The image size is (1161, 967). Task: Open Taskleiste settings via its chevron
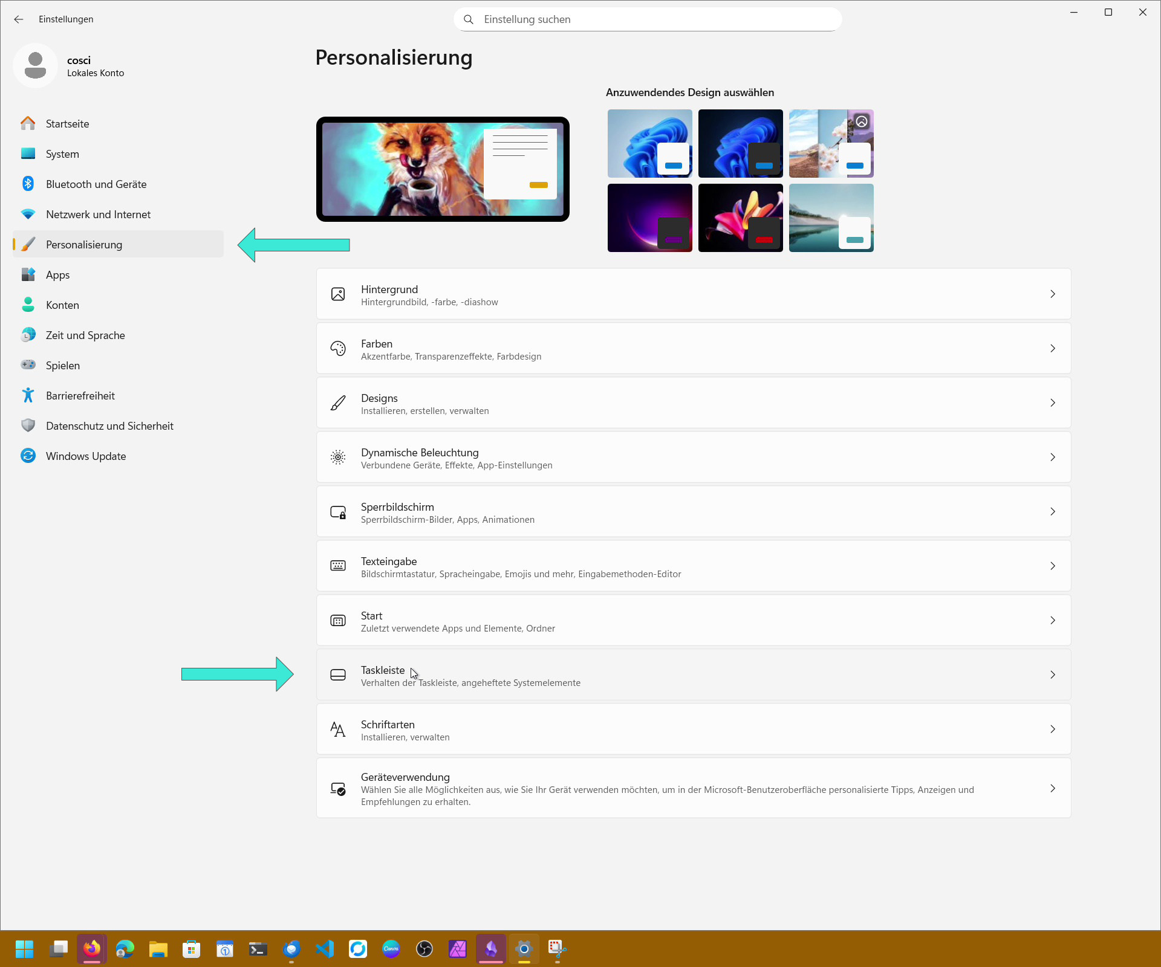tap(1052, 675)
